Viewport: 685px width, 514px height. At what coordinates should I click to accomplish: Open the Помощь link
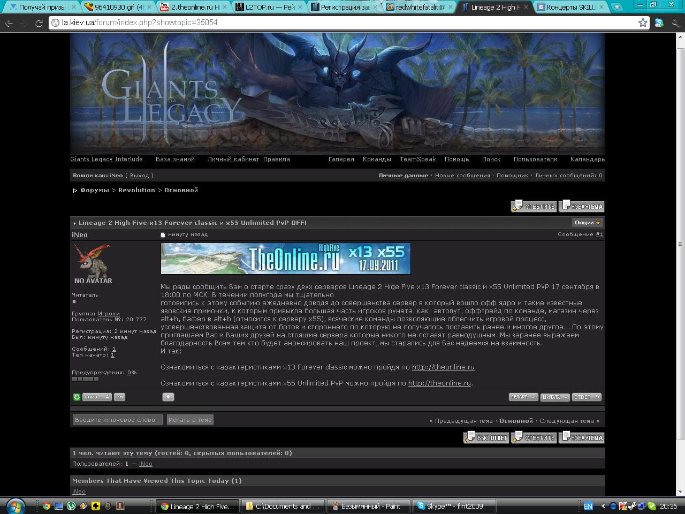tap(457, 159)
